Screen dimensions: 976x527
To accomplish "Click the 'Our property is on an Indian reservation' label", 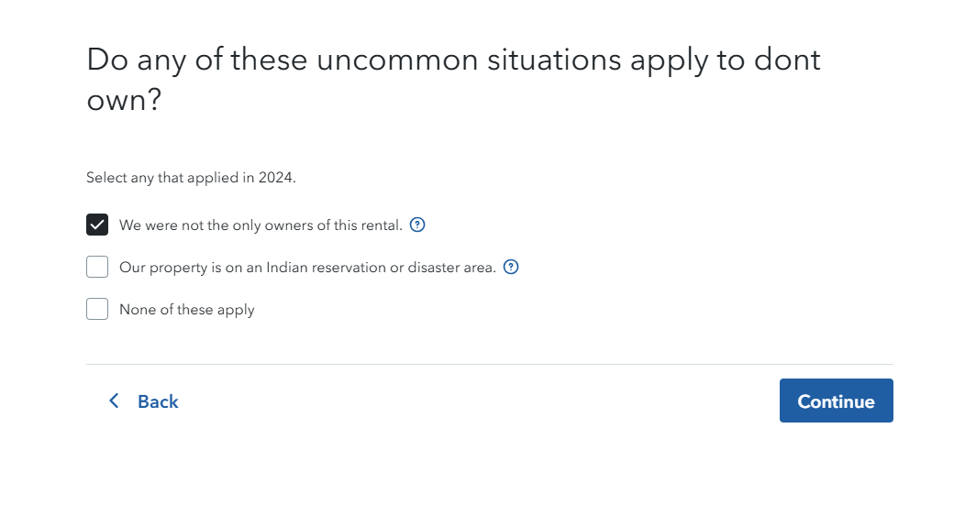I will pyautogui.click(x=307, y=268).
